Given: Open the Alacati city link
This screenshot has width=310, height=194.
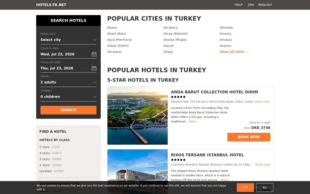Looking at the screenshot, I should (x=168, y=46).
